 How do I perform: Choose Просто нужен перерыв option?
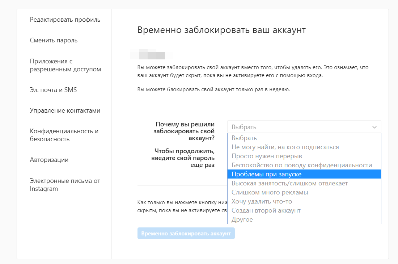coord(267,156)
